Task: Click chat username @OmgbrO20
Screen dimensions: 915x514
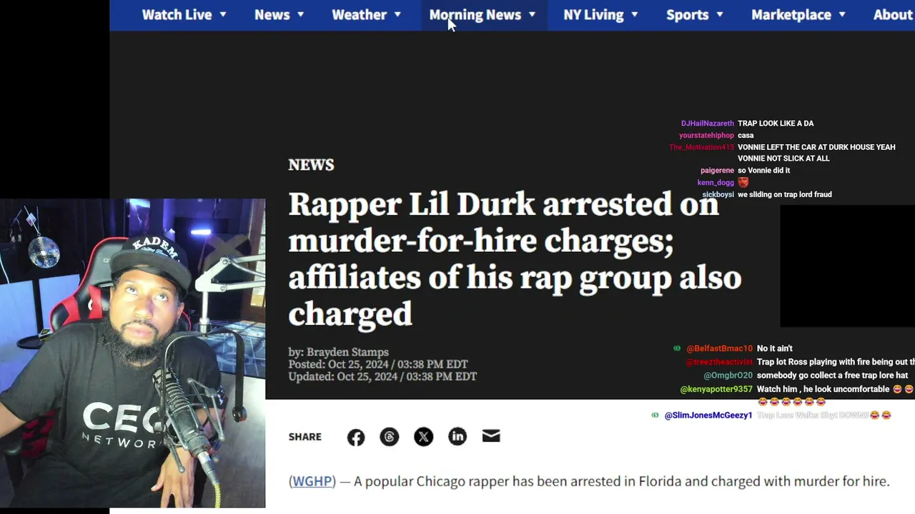Action: pos(728,376)
